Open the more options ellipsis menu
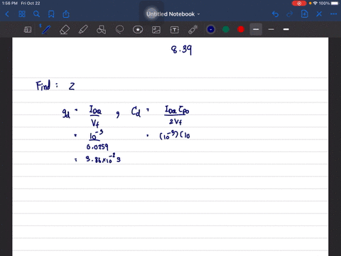Viewport: 341px width, 256px height. [x=333, y=14]
